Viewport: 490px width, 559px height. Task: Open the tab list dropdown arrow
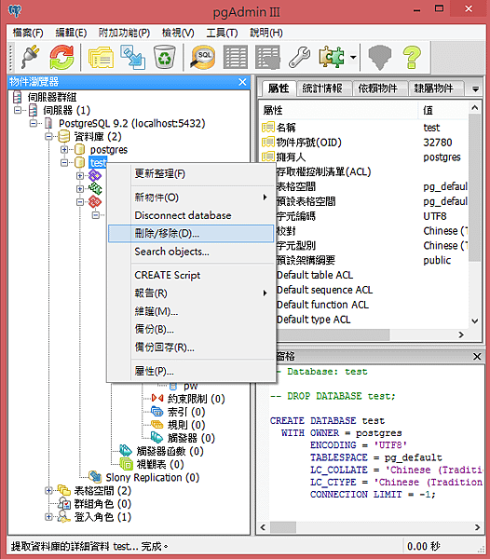[x=475, y=89]
